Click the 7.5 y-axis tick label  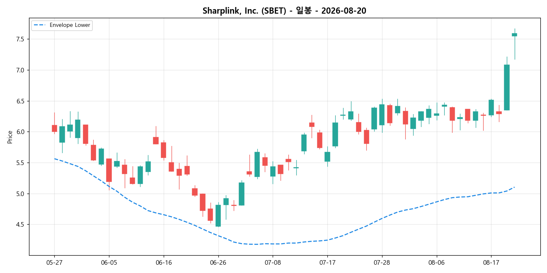[x=21, y=39]
